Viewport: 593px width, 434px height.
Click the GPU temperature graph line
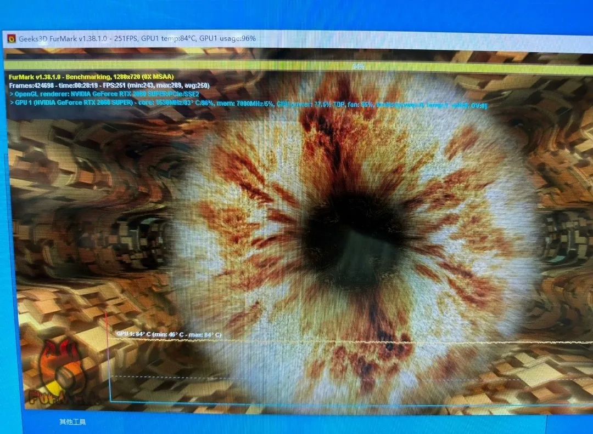click(x=352, y=342)
